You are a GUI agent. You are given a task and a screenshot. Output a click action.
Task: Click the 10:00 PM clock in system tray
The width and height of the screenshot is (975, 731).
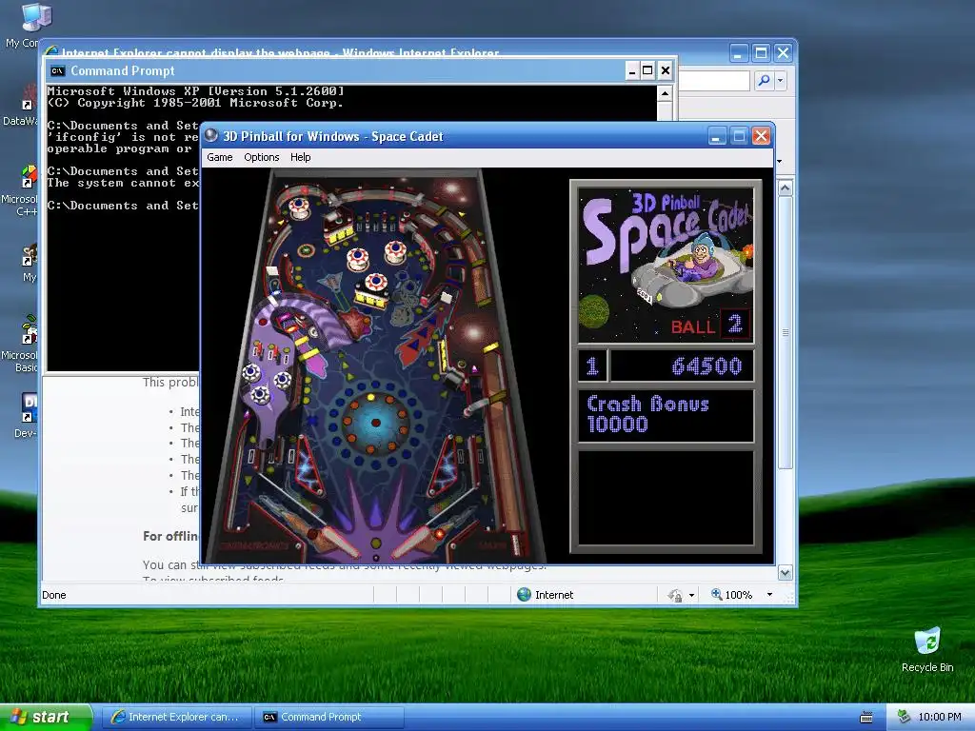coord(940,717)
